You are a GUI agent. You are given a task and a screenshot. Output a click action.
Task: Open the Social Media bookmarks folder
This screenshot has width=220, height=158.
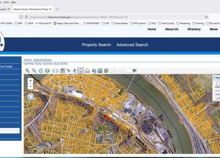point(120,23)
